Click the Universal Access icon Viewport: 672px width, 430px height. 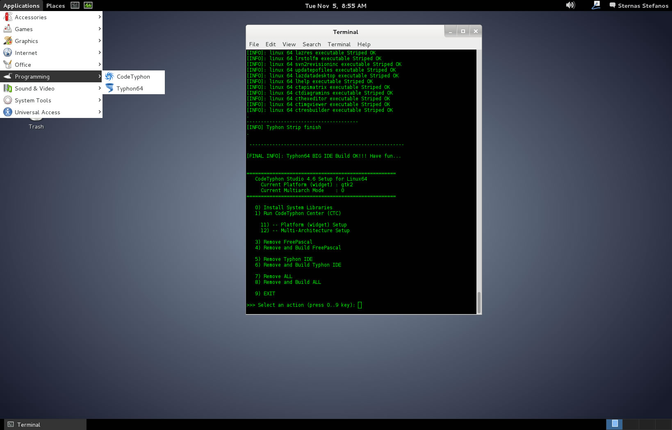(8, 112)
